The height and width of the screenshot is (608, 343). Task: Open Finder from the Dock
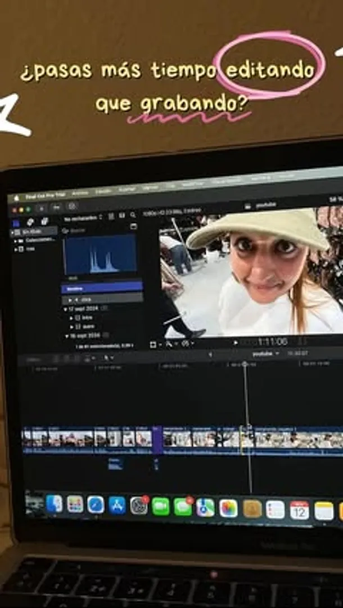(54, 504)
